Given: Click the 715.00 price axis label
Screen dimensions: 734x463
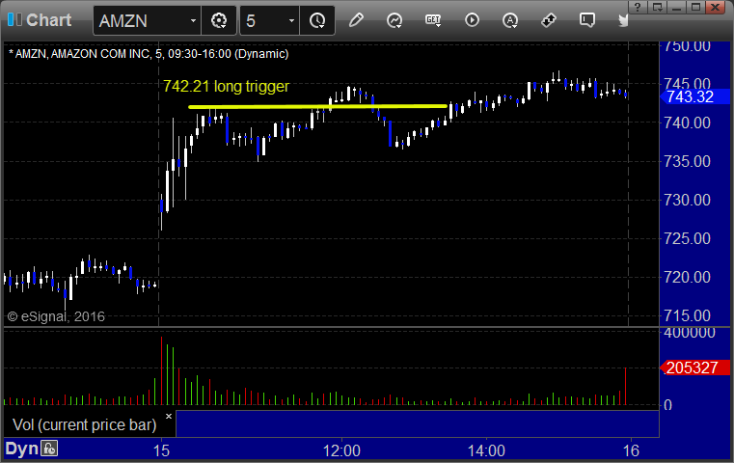Looking at the screenshot, I should click(687, 315).
